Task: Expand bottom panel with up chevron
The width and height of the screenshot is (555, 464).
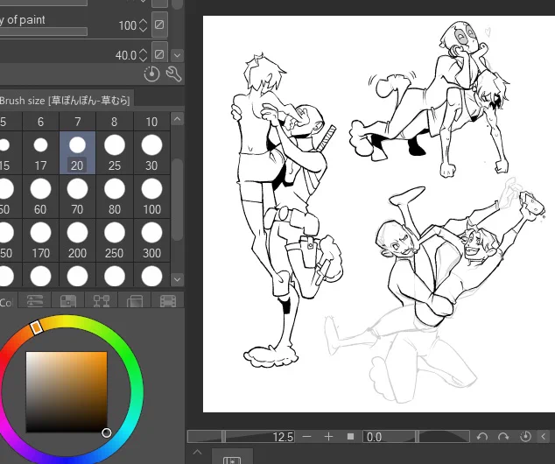Action: 198,453
